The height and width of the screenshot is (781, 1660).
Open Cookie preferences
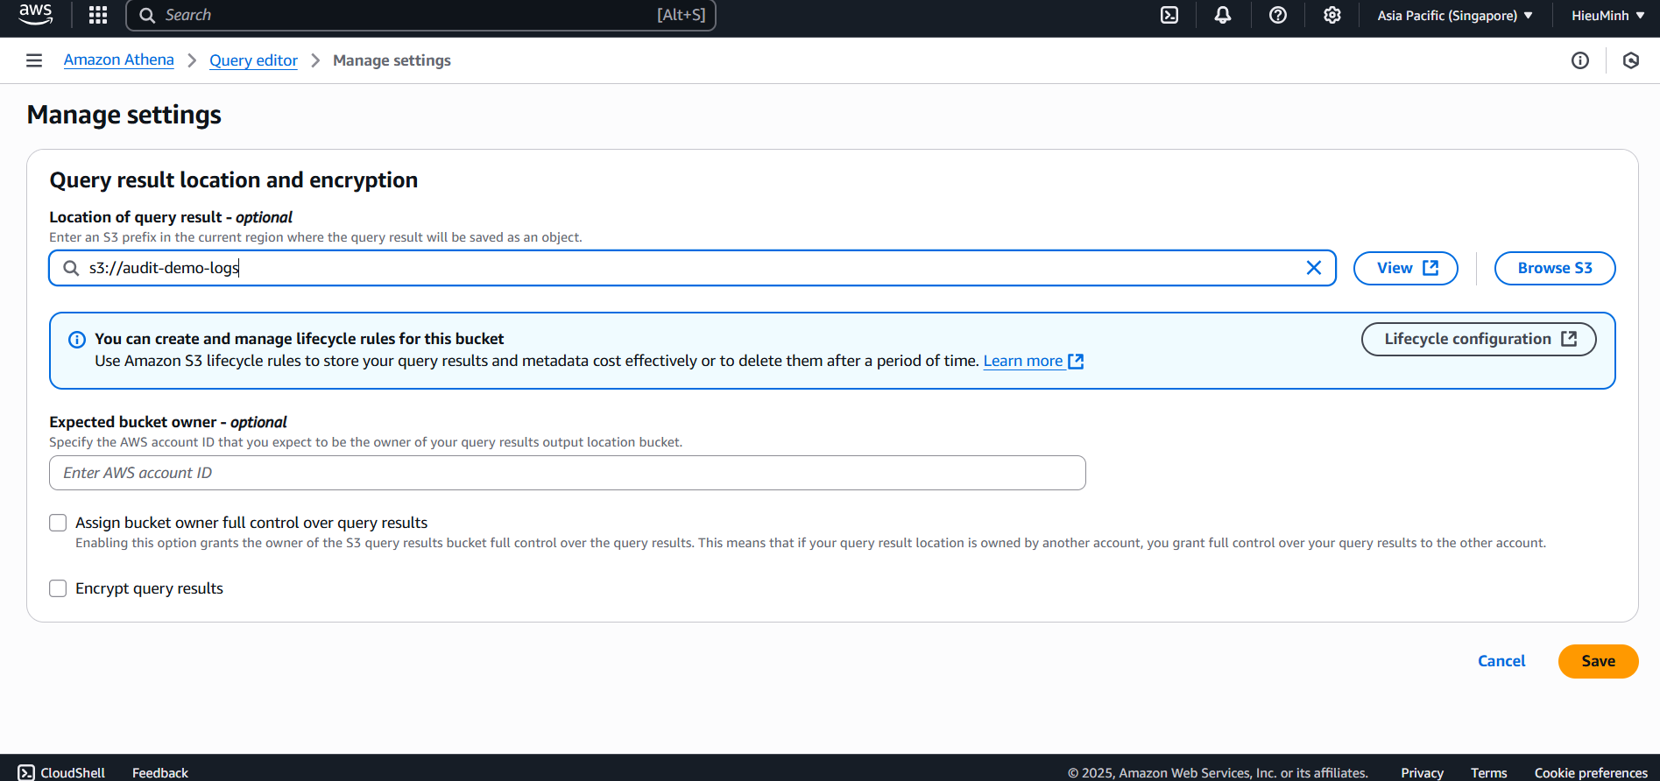tap(1591, 772)
